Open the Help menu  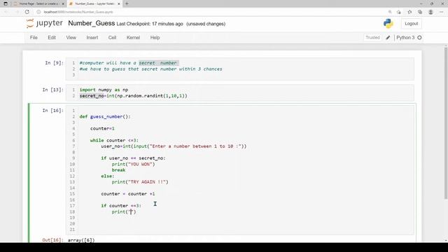pos(155,38)
